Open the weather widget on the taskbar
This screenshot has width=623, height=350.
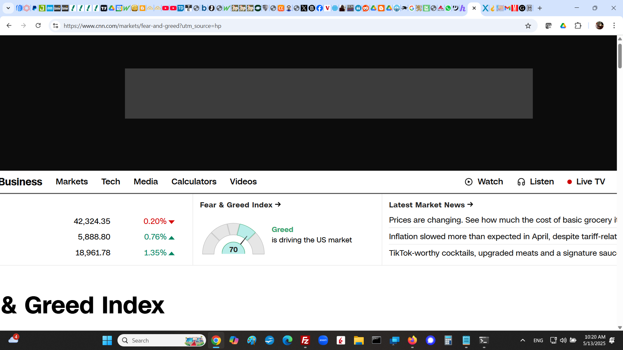tap(14, 339)
